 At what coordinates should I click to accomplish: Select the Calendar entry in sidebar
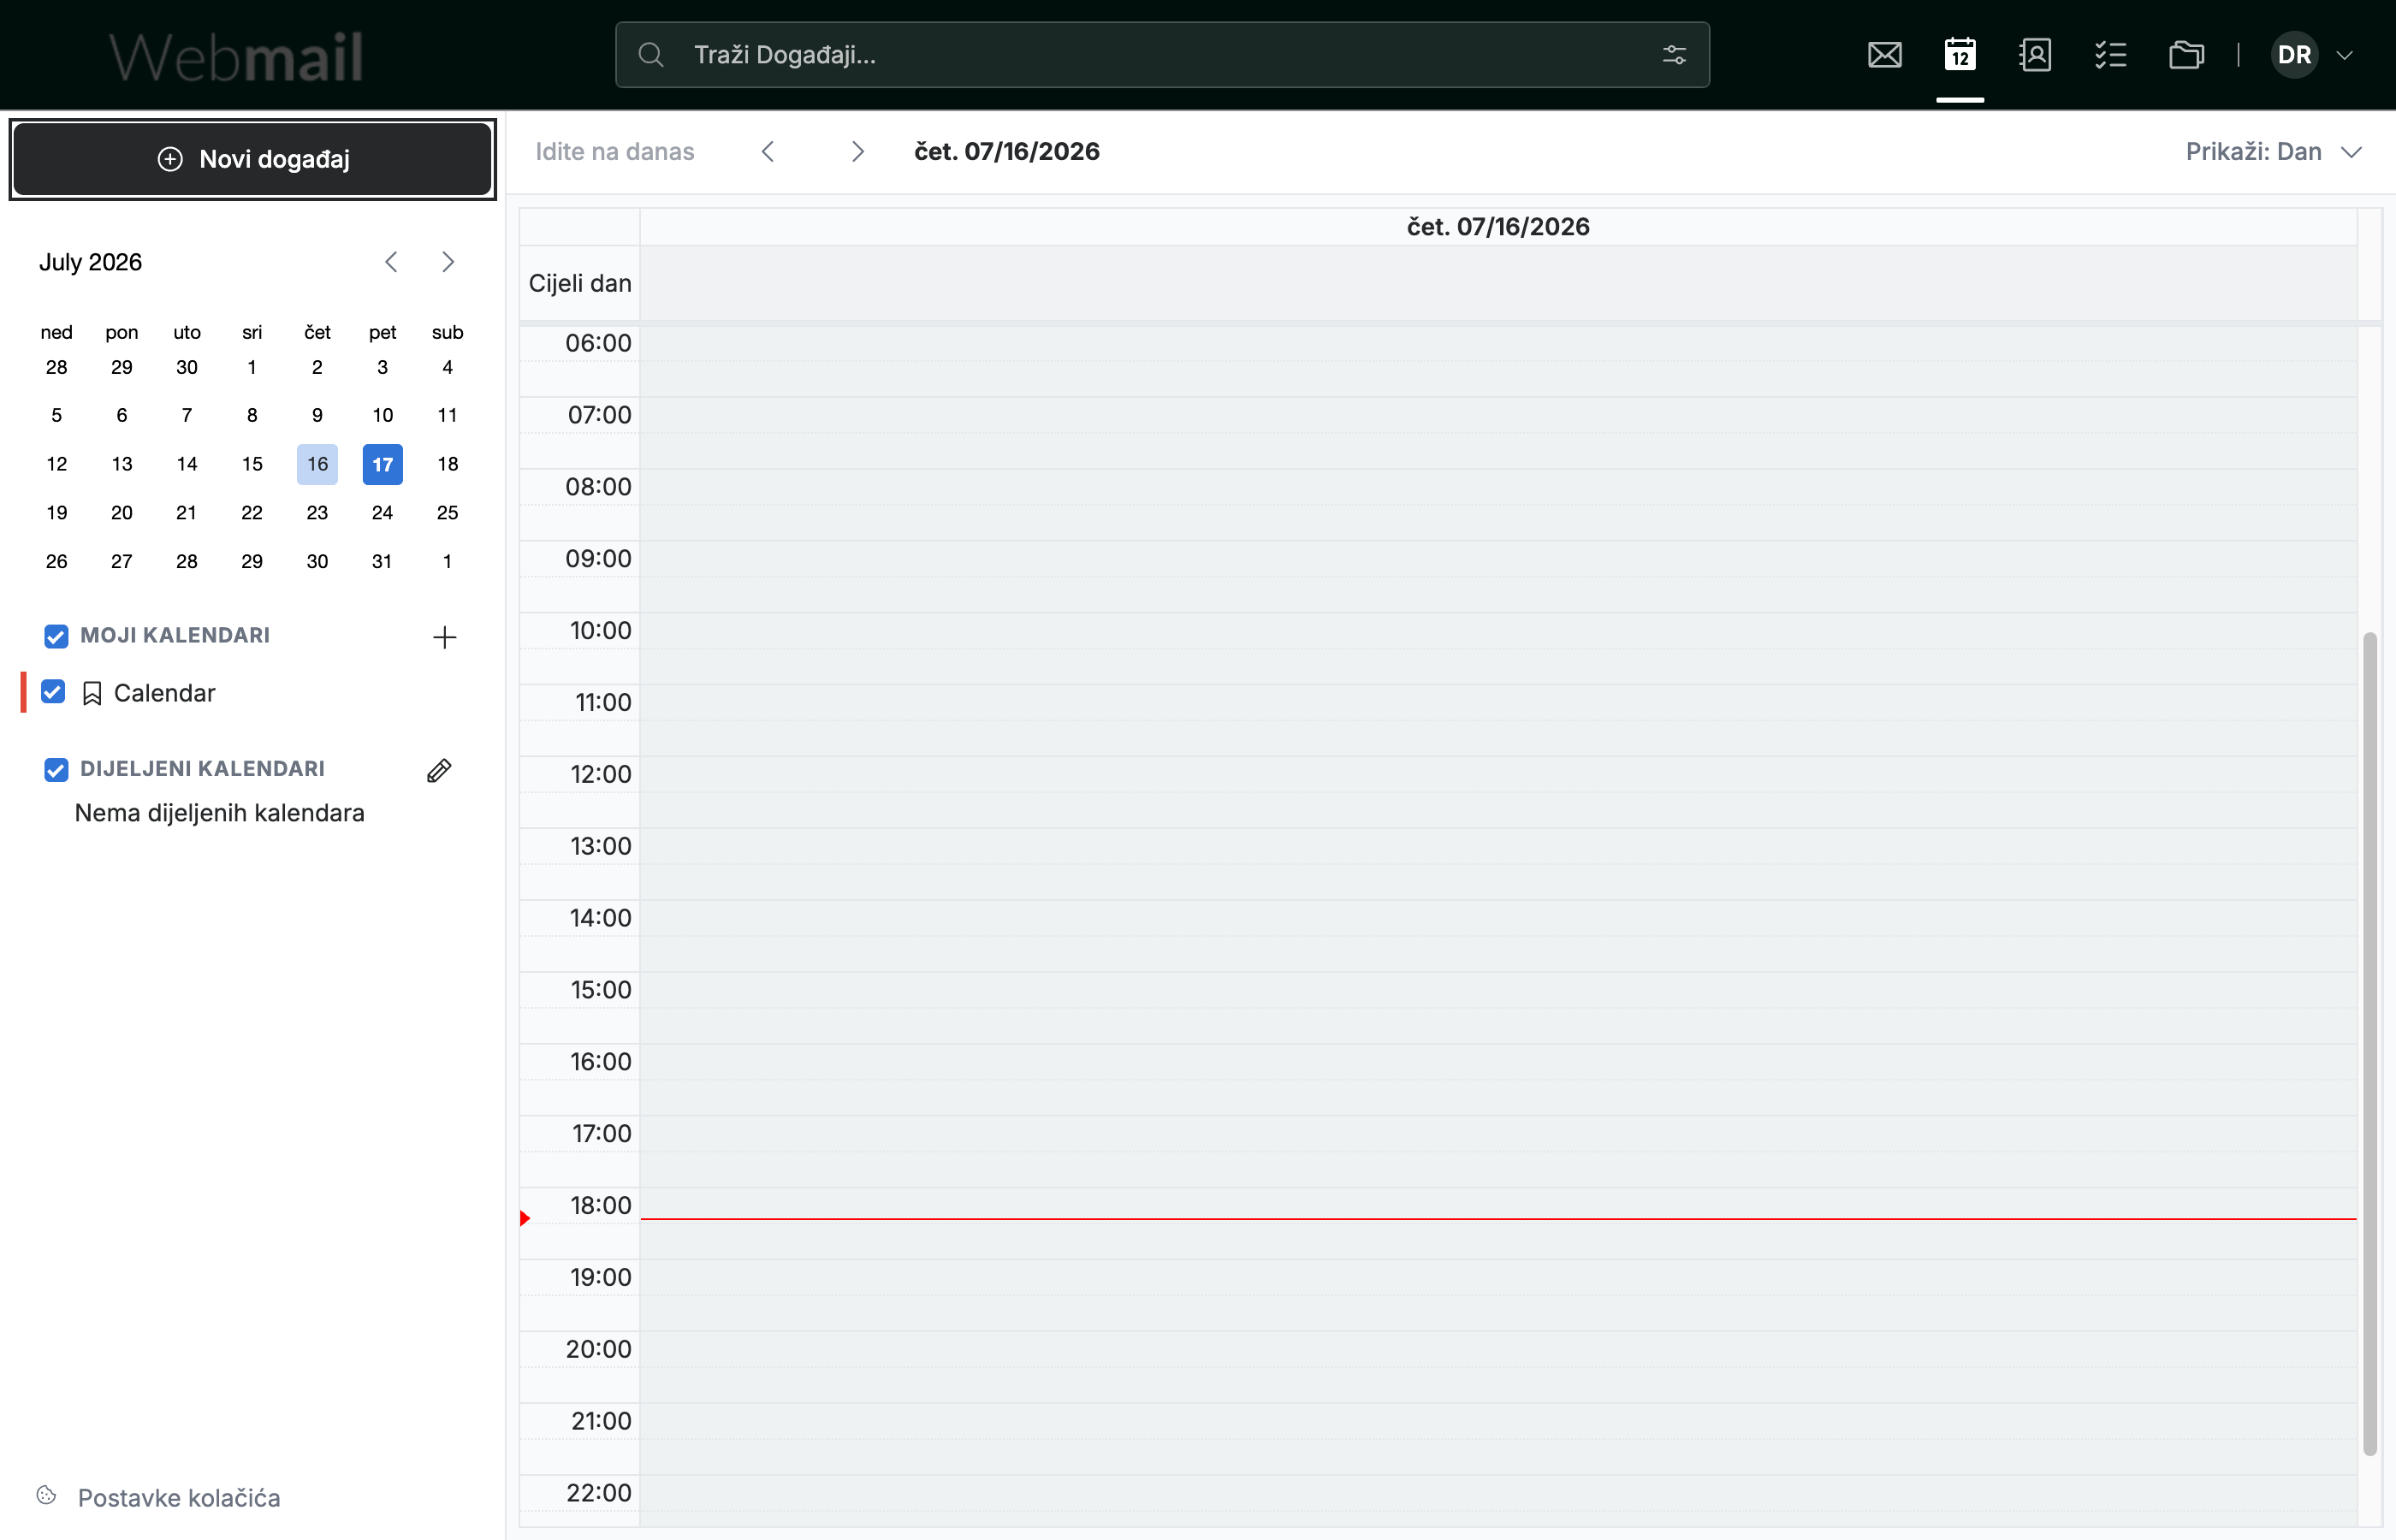point(165,693)
